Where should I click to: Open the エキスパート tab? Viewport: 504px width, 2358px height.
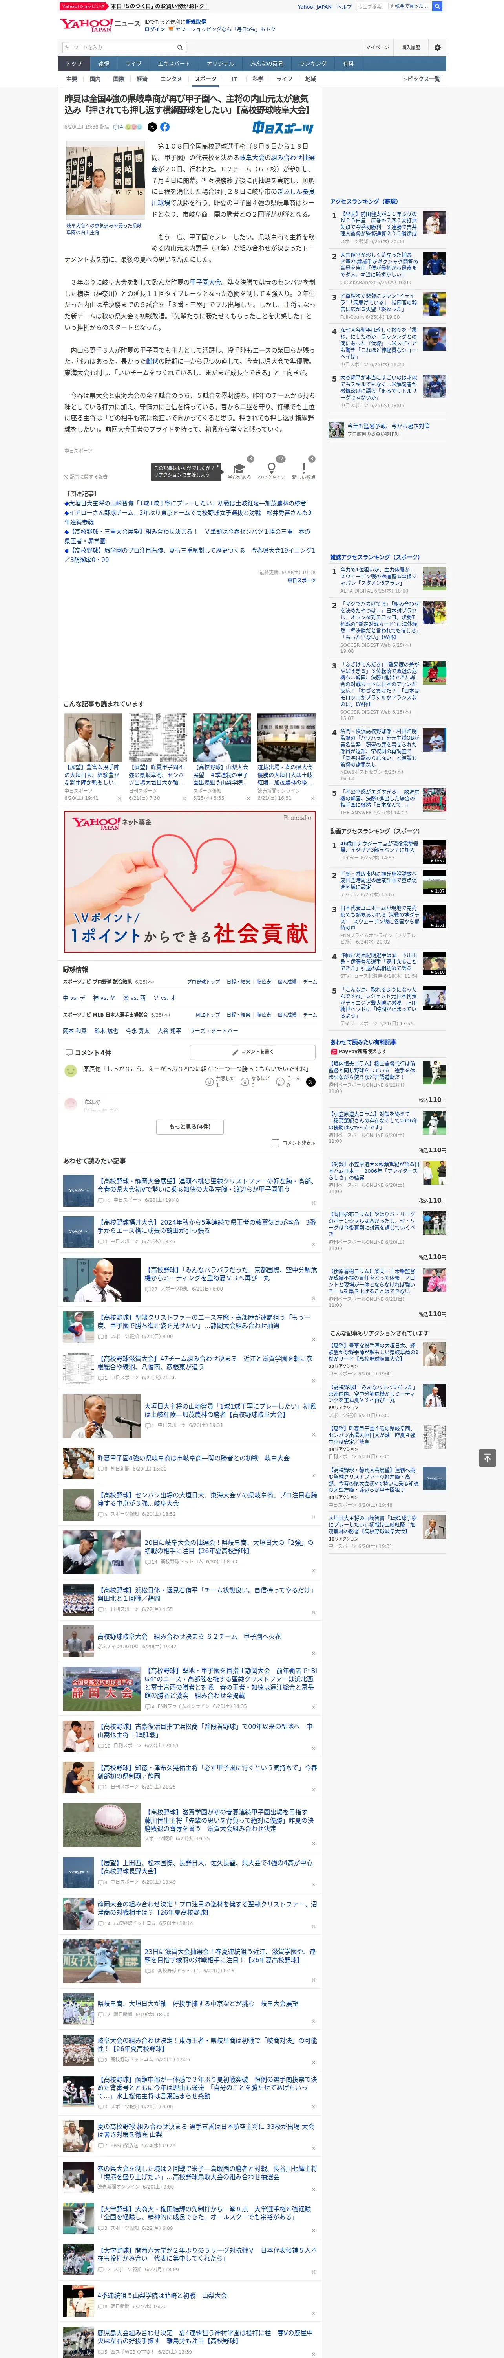click(x=174, y=64)
